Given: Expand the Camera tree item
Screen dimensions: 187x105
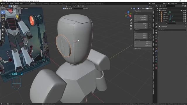Looking at the screenshot, I should pyautogui.click(x=160, y=12).
